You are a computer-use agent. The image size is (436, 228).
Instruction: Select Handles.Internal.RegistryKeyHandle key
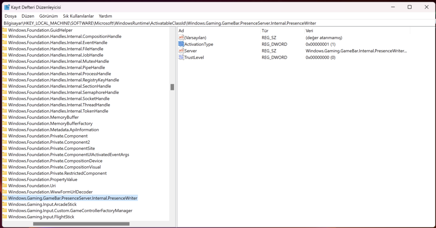[64, 80]
